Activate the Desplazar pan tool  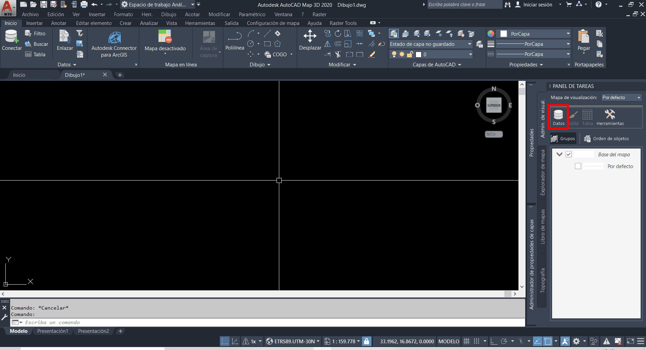[x=310, y=40]
